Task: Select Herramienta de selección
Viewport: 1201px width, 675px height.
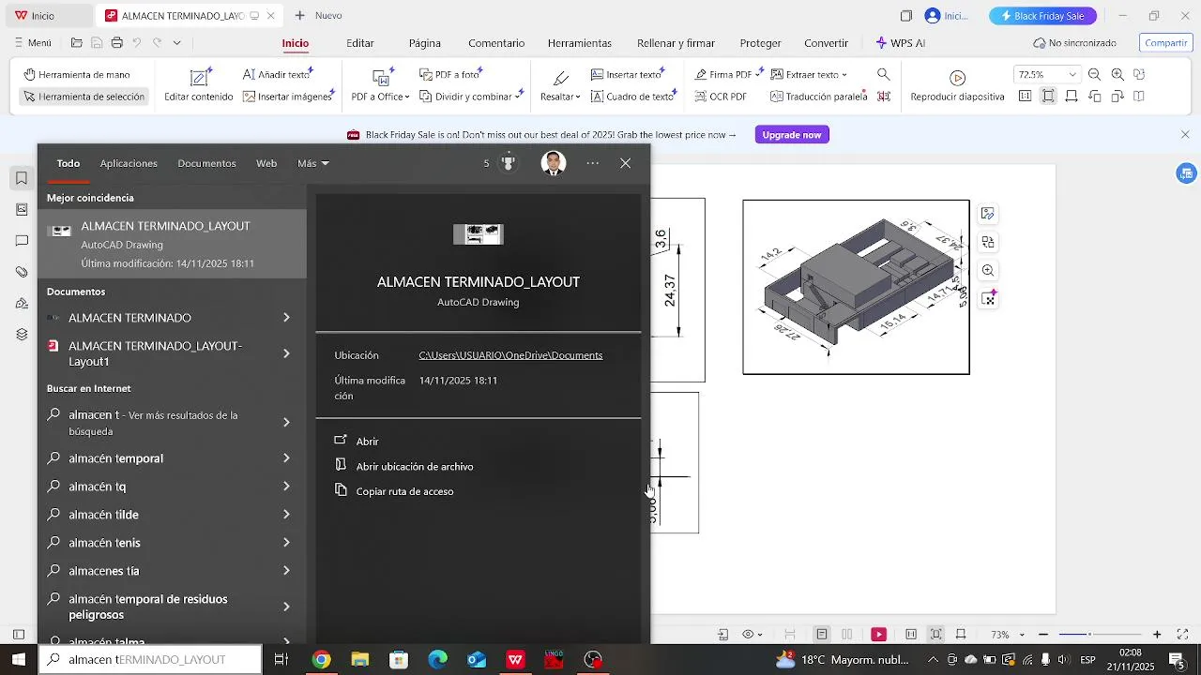Action: tap(84, 97)
